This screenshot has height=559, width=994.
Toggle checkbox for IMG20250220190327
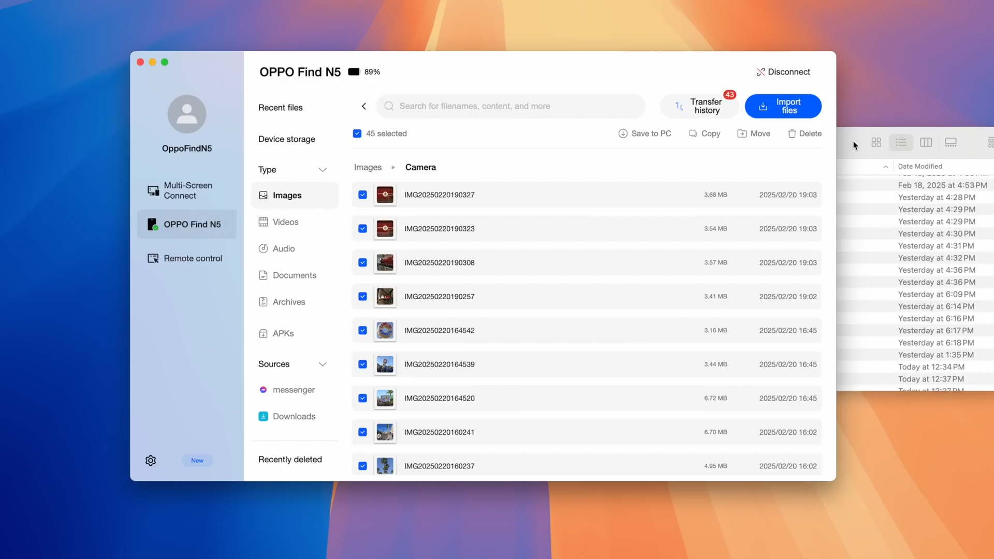tap(362, 195)
